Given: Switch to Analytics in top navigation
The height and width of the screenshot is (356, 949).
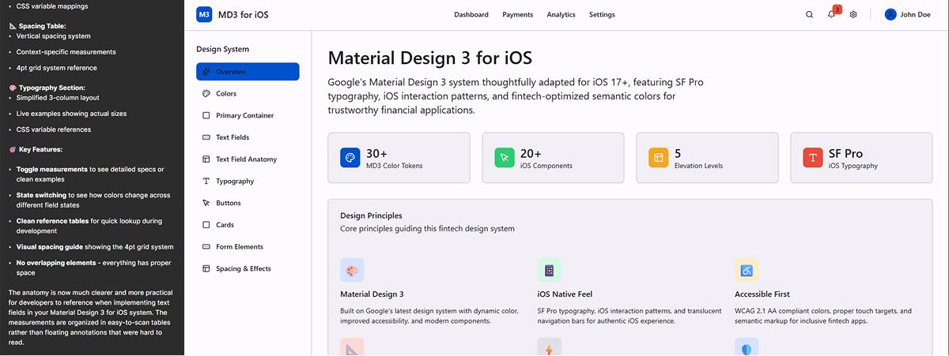Looking at the screenshot, I should pyautogui.click(x=561, y=15).
